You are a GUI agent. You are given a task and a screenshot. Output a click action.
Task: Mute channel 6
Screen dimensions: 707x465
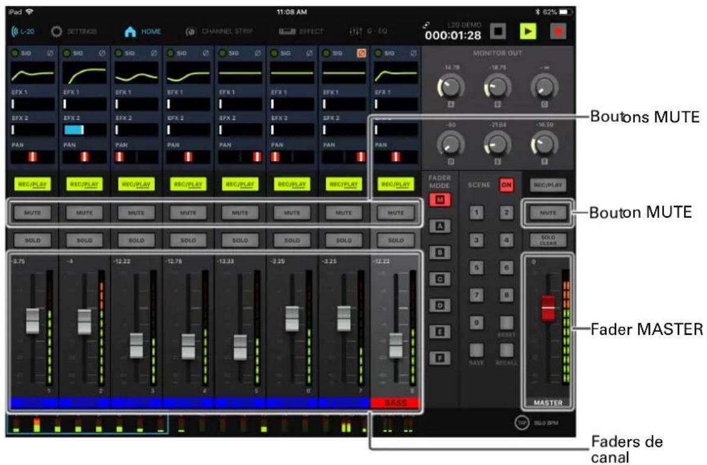click(292, 213)
